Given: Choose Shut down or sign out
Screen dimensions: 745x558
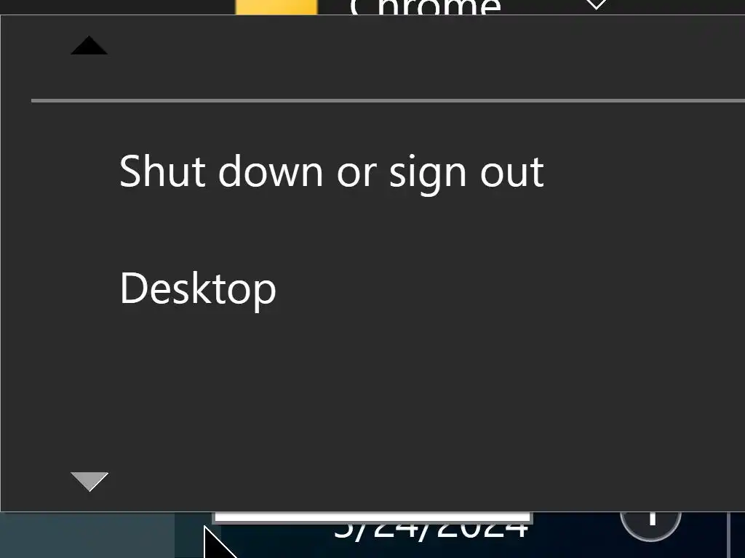Looking at the screenshot, I should click(332, 171).
